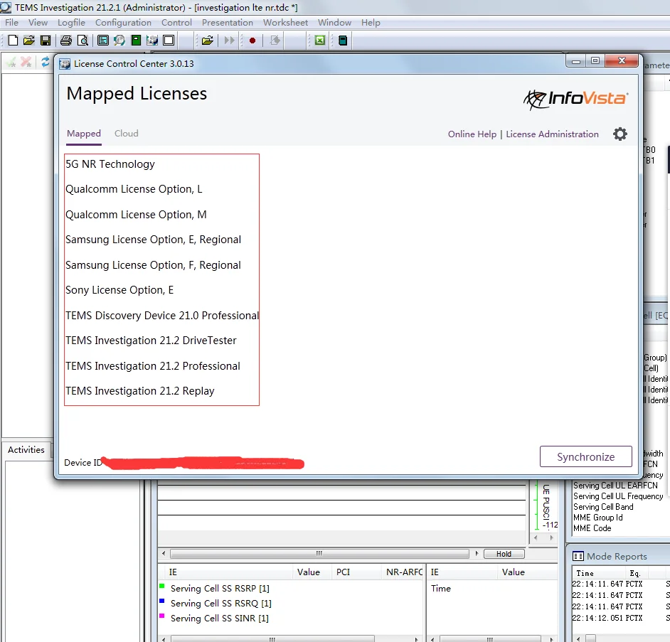
Task: Click the blue refresh arrows icon
Action: point(45,63)
